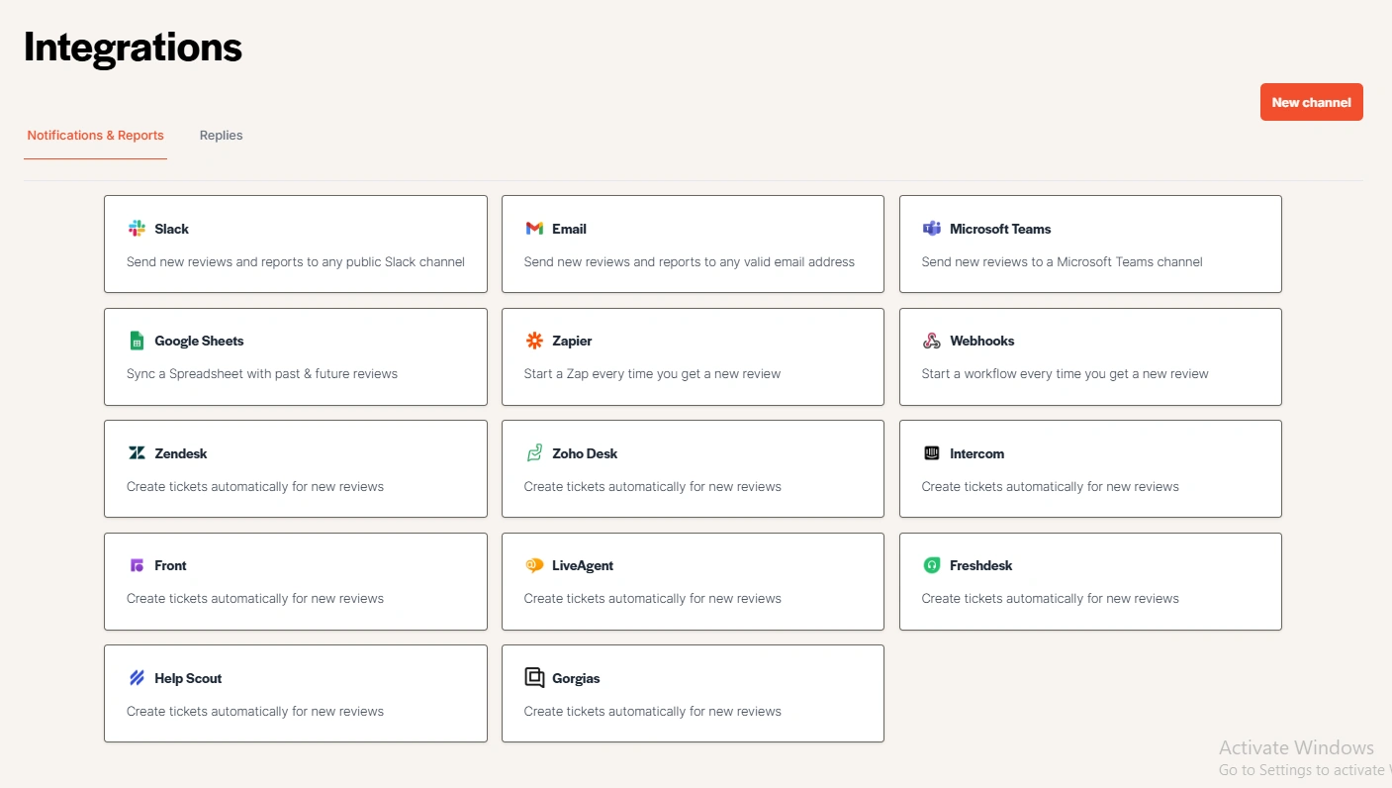This screenshot has height=788, width=1392.
Task: Open the Notifications & Reports tab
Action: click(95, 136)
